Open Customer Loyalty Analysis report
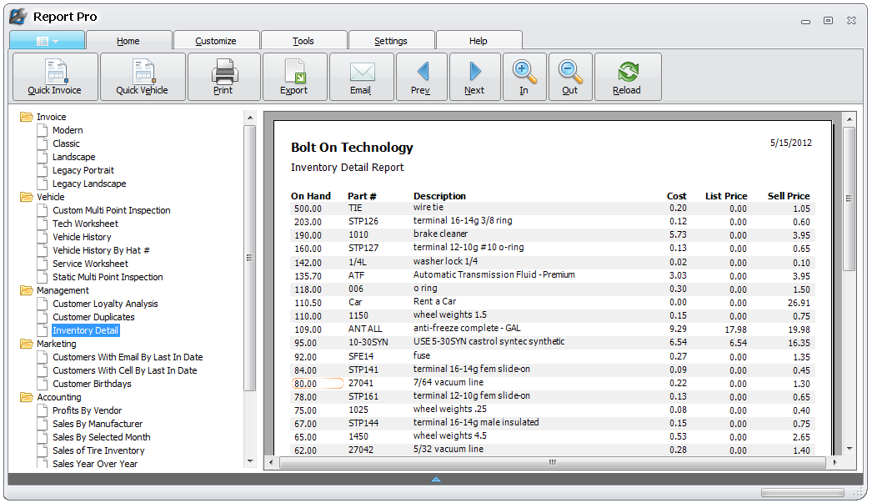872x503 pixels. tap(106, 304)
